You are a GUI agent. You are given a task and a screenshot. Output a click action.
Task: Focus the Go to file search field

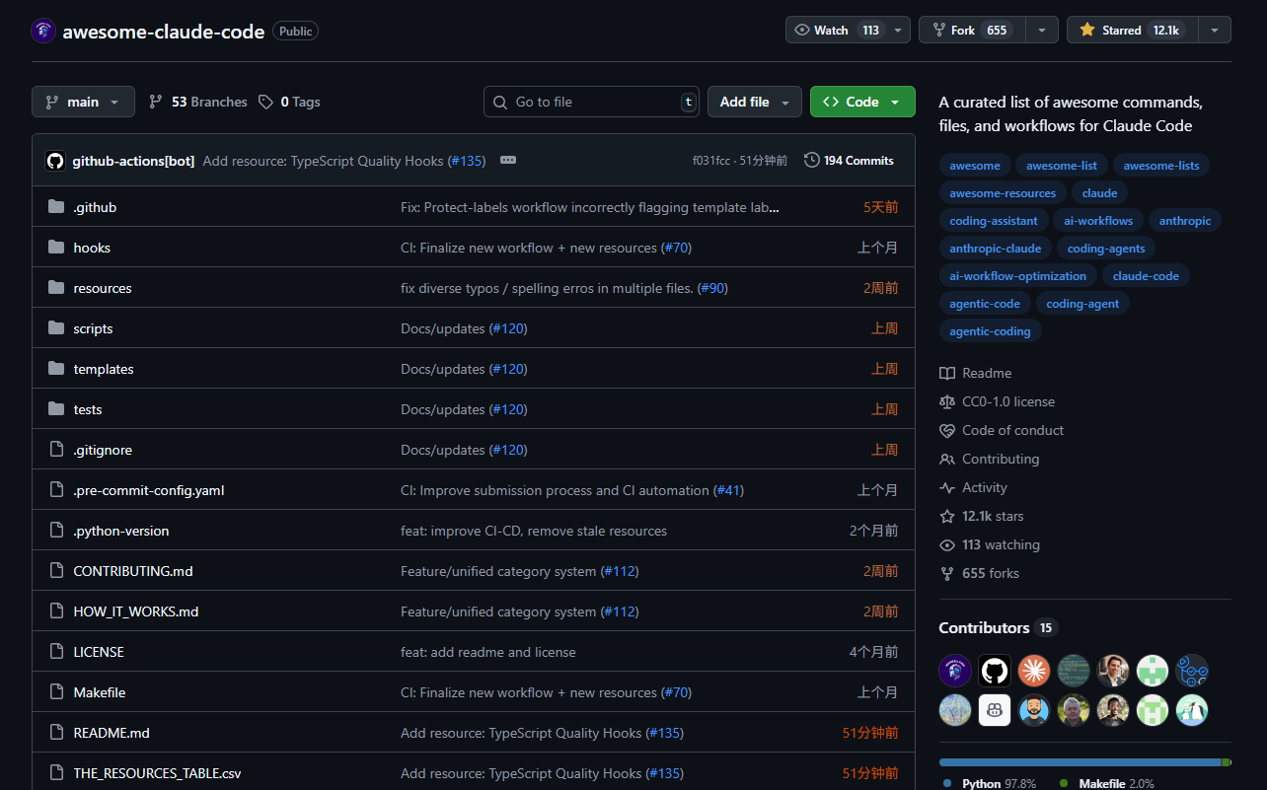592,102
